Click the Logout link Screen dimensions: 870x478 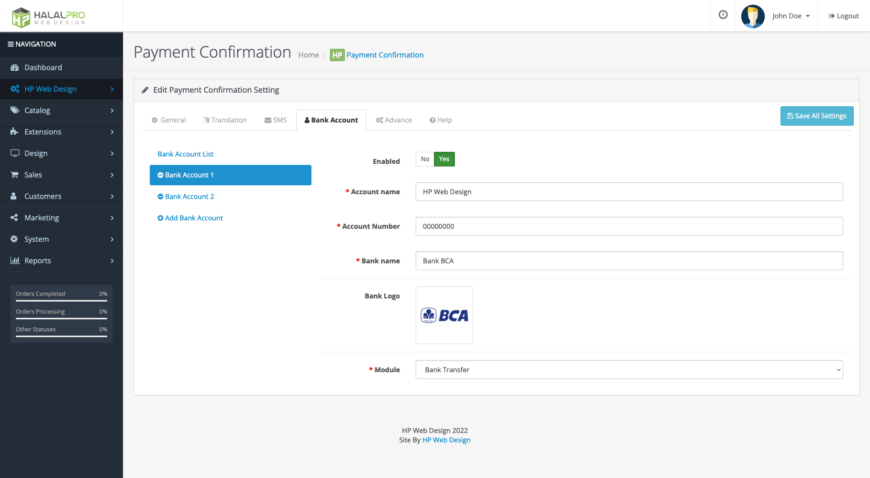[x=843, y=16]
